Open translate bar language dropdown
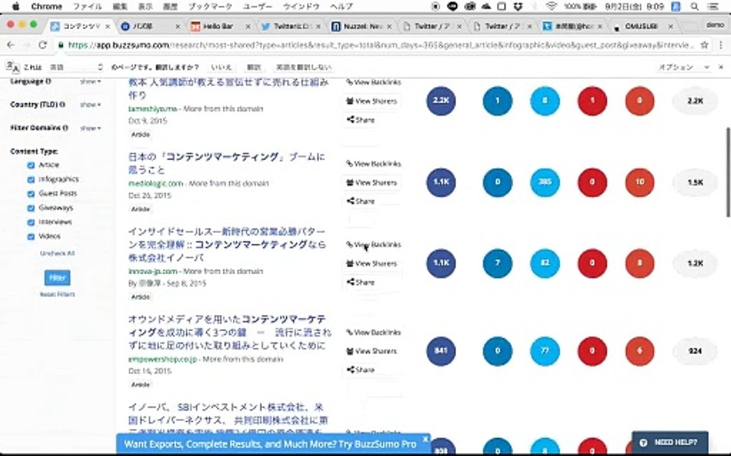The height and width of the screenshot is (456, 731). point(76,67)
